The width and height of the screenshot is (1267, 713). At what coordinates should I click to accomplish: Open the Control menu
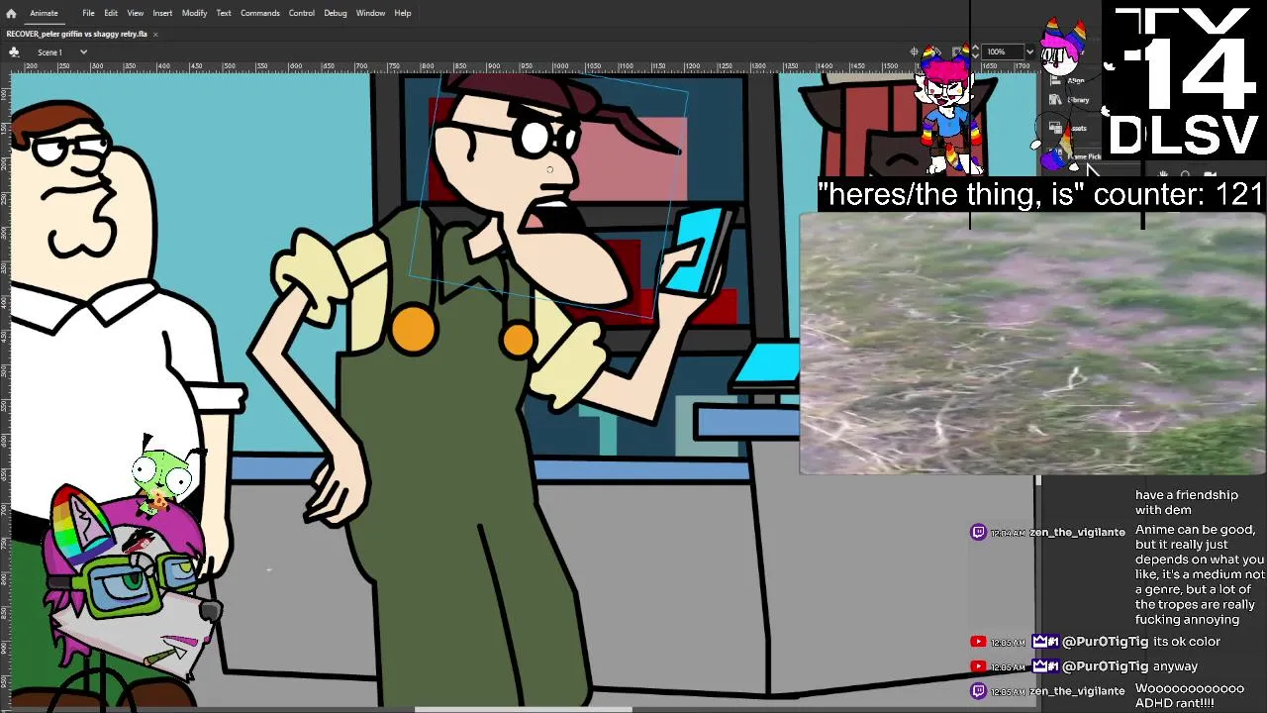[x=302, y=13]
